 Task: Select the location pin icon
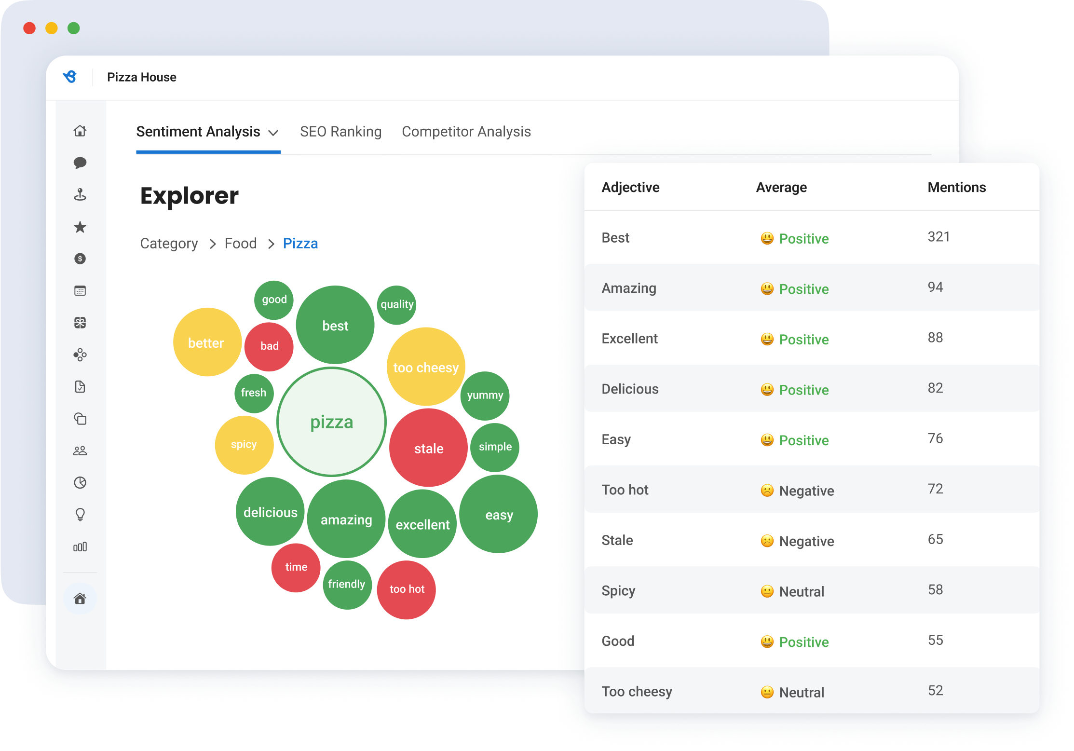81,194
